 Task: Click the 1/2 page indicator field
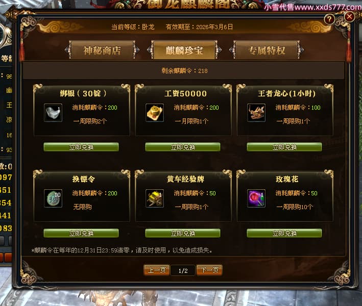point(183,270)
